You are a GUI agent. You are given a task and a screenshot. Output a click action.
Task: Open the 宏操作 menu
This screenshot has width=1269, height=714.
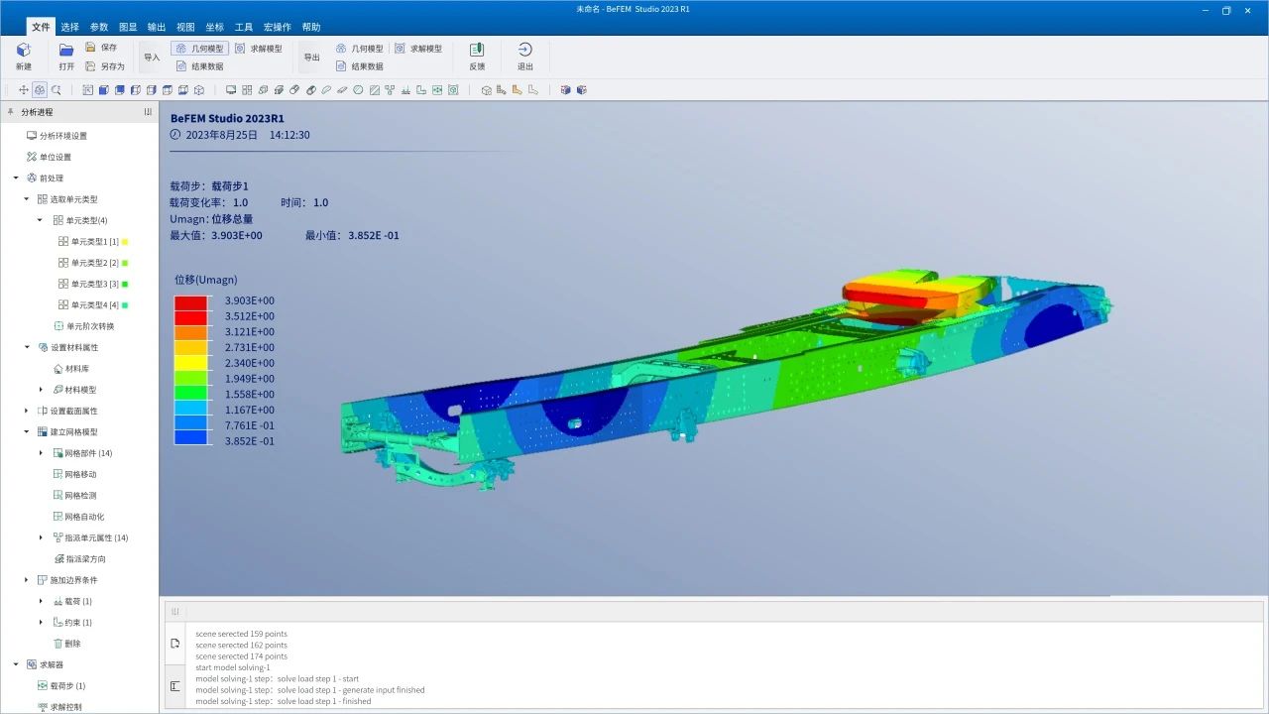click(x=278, y=27)
